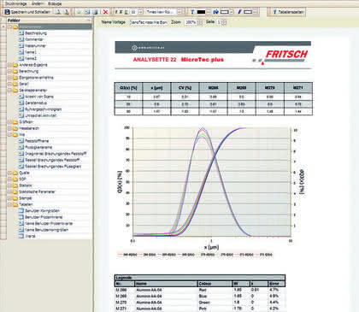
Task: Collapse the Mie folder
Action: (x=9, y=134)
